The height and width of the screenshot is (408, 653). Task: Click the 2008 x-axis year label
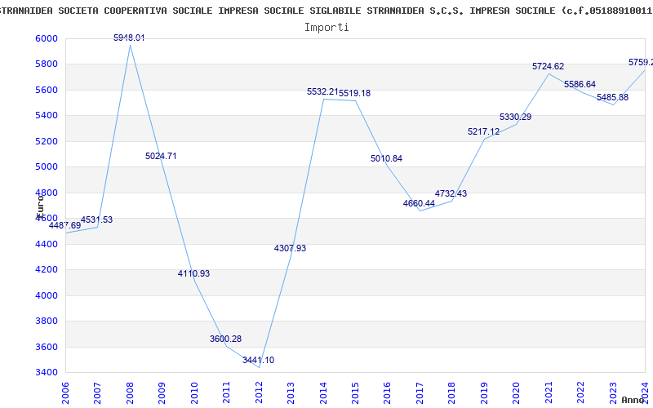[130, 393]
